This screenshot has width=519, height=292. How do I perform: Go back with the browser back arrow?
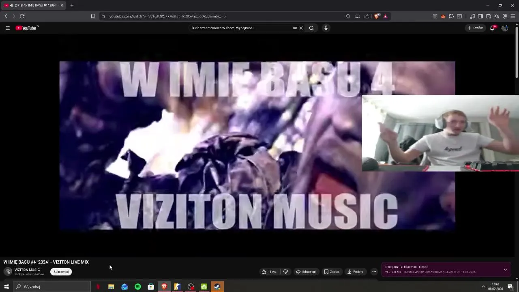coord(6,16)
